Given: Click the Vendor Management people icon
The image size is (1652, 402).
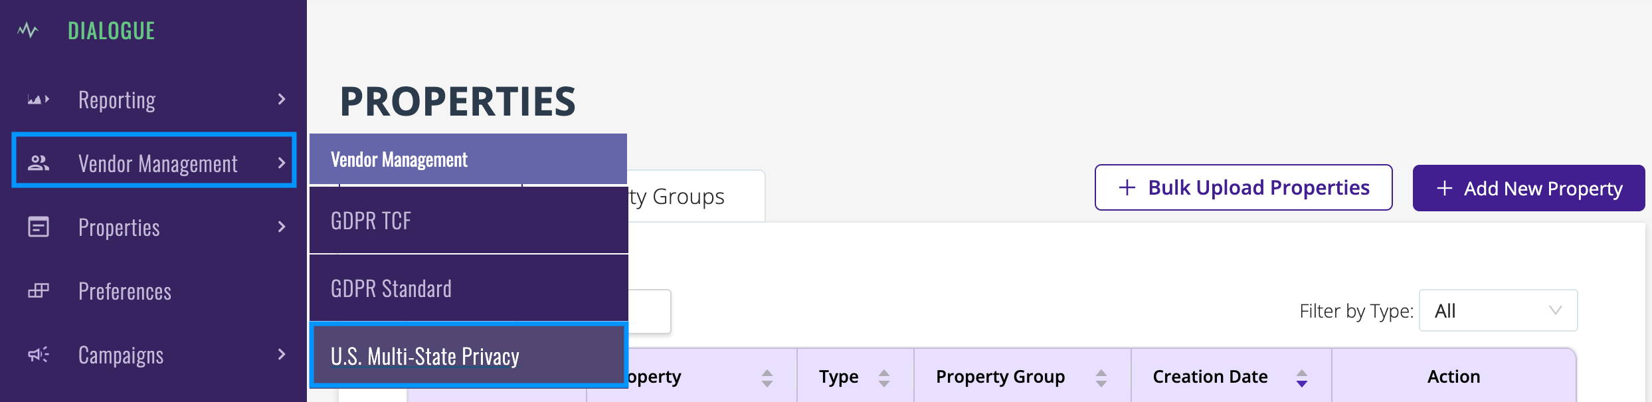Looking at the screenshot, I should [39, 163].
